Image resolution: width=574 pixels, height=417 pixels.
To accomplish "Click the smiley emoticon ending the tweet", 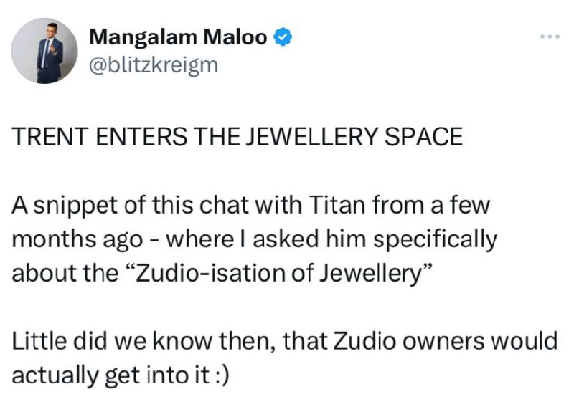I will 222,375.
